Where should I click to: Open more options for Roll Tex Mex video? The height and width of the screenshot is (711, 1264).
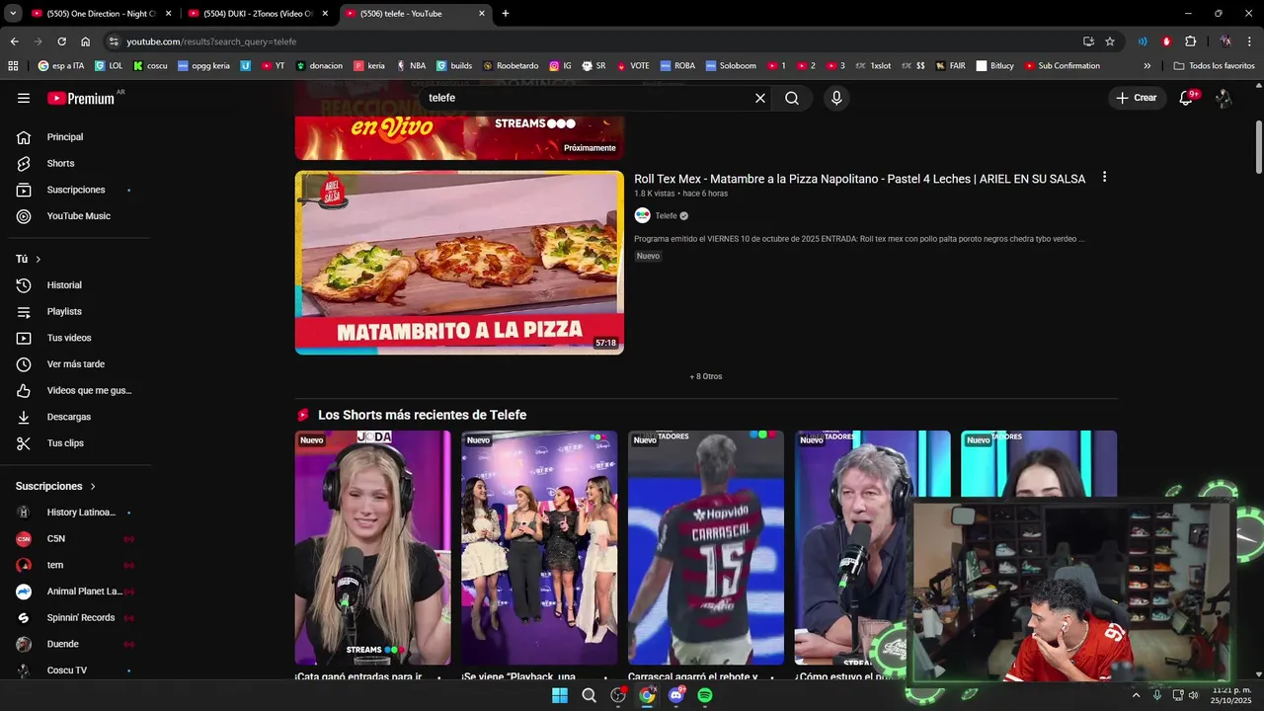tap(1104, 178)
